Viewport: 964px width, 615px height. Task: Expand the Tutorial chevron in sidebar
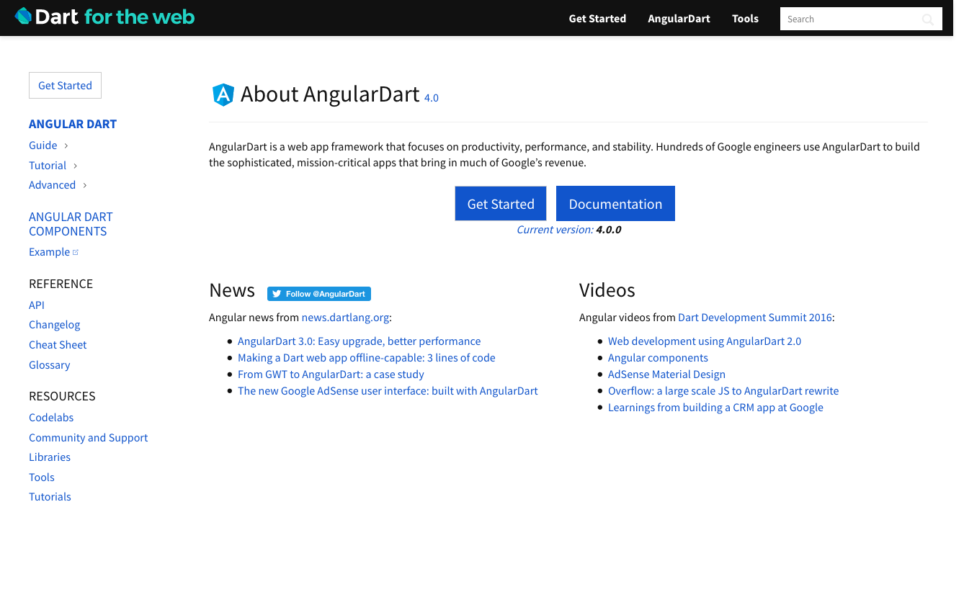[x=75, y=166]
